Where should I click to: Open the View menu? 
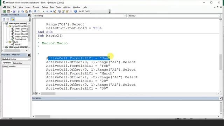(x=21, y=7)
